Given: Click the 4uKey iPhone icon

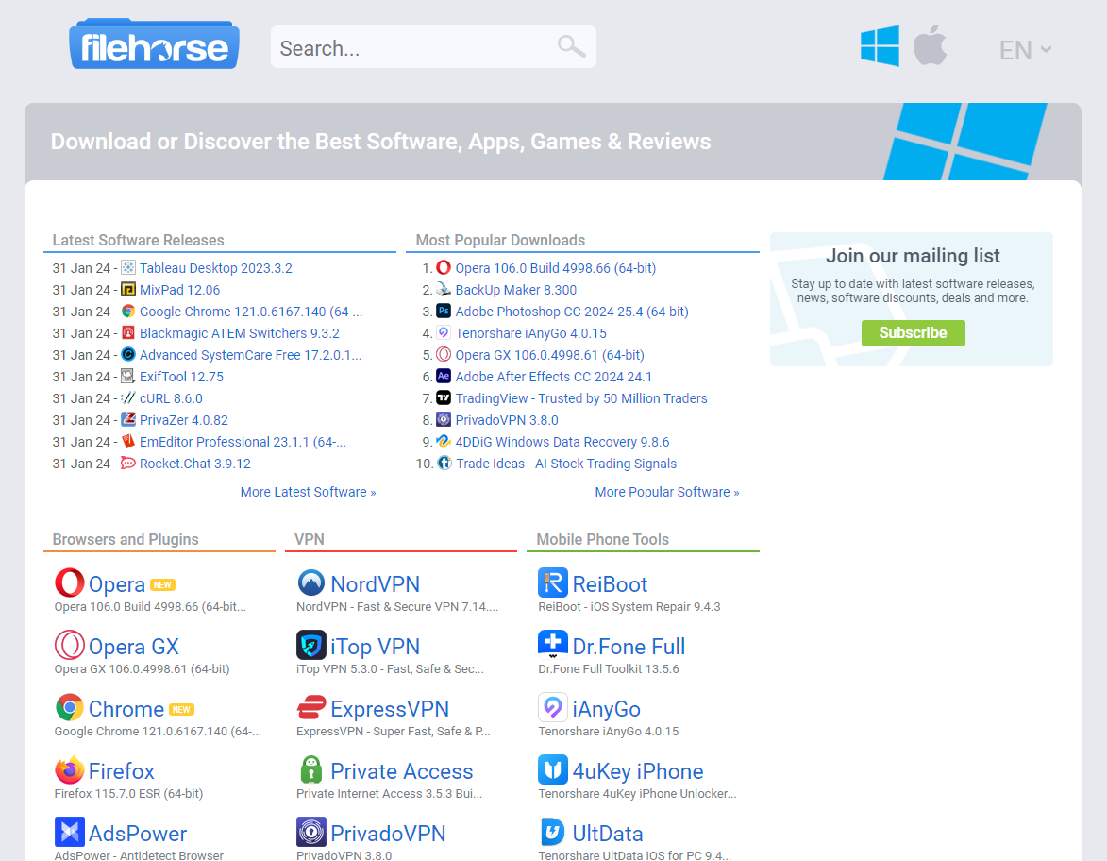Looking at the screenshot, I should point(553,769).
